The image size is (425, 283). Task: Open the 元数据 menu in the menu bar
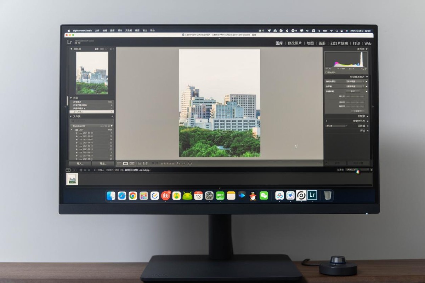click(129, 31)
